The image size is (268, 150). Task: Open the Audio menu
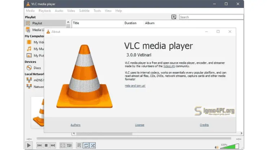[x=59, y=11]
